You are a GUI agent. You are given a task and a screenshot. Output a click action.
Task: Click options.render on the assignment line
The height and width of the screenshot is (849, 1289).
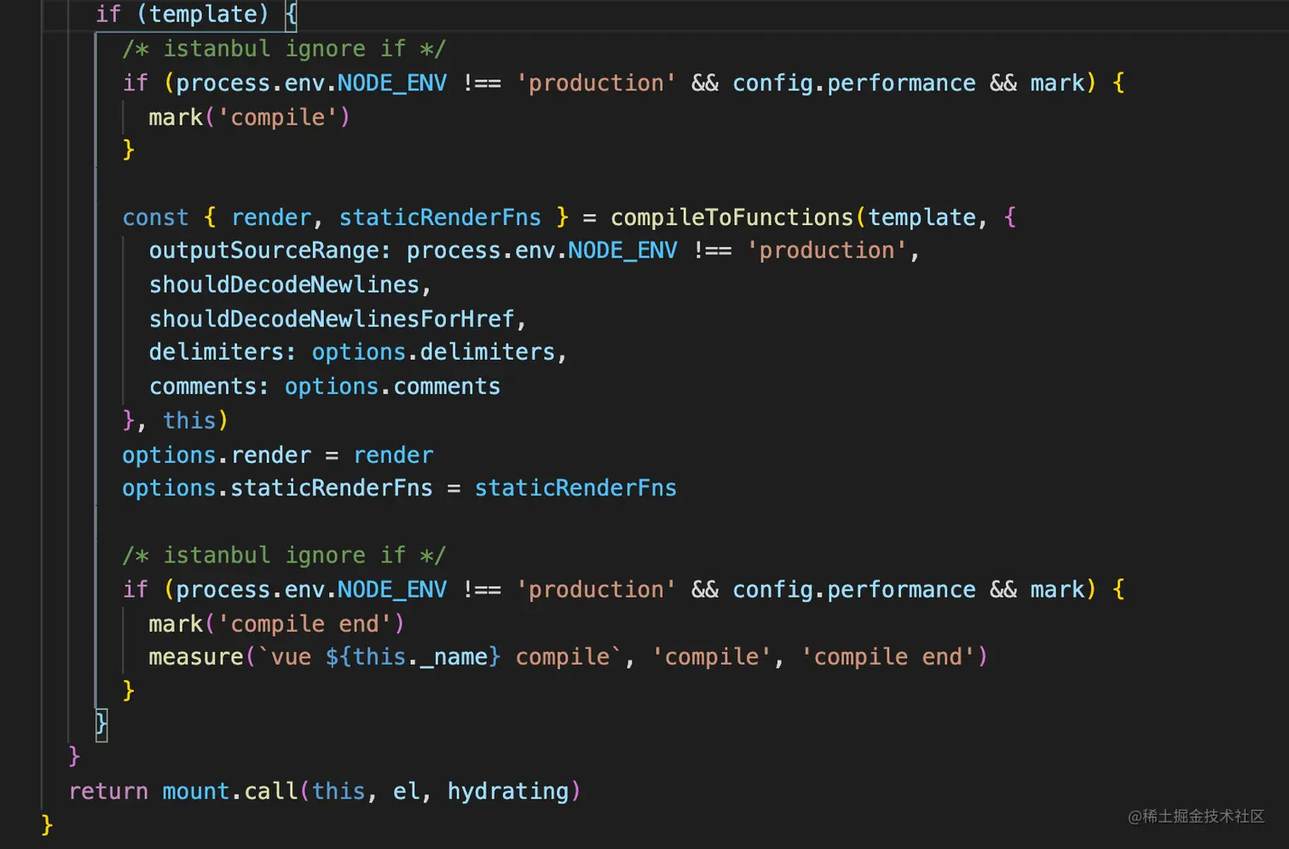coord(217,455)
